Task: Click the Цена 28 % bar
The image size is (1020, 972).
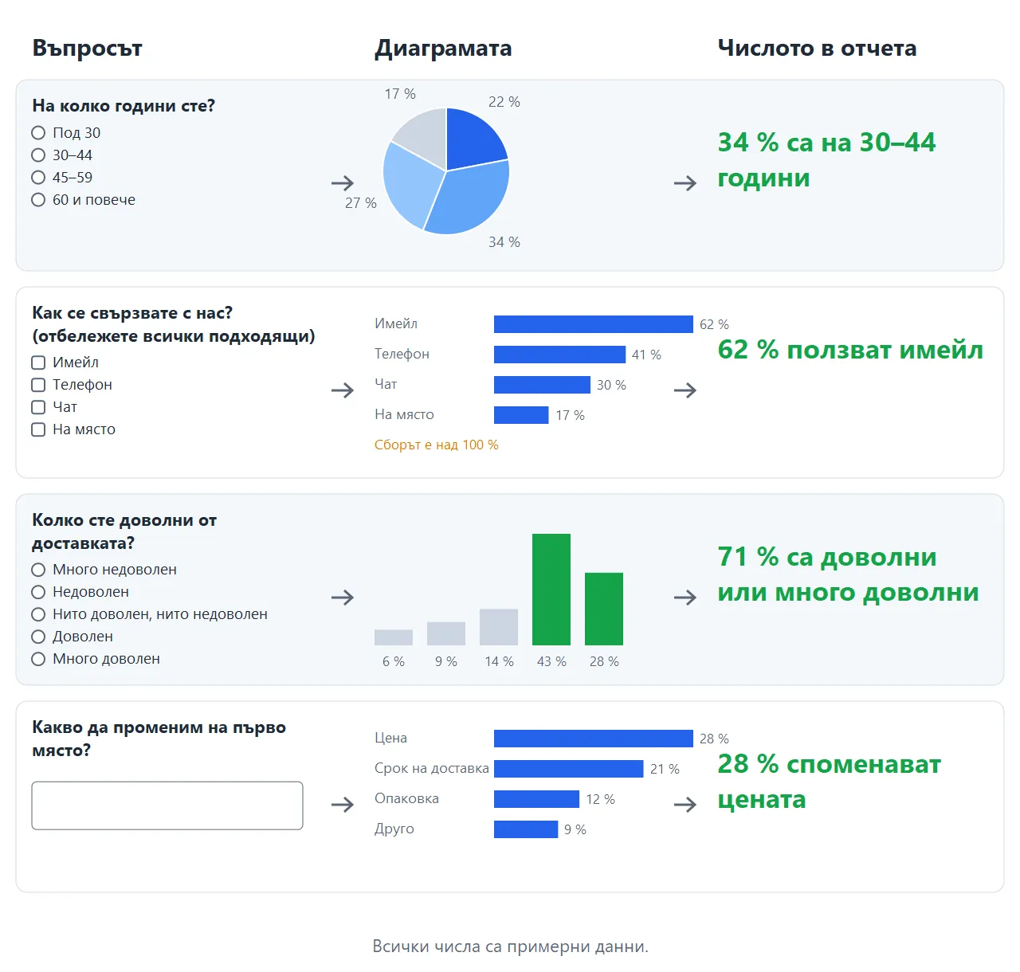Action: click(x=594, y=739)
